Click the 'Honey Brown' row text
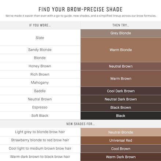 tap(40, 66)
